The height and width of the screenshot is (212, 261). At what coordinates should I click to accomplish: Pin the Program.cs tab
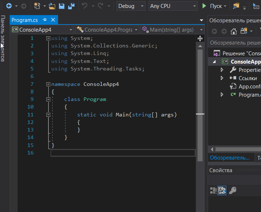45,20
